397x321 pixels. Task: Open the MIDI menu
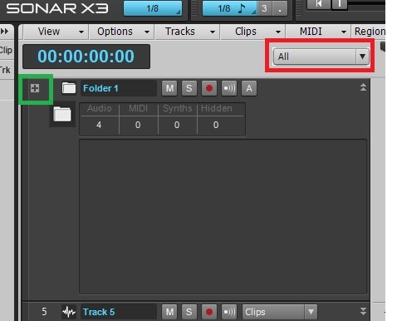click(318, 32)
